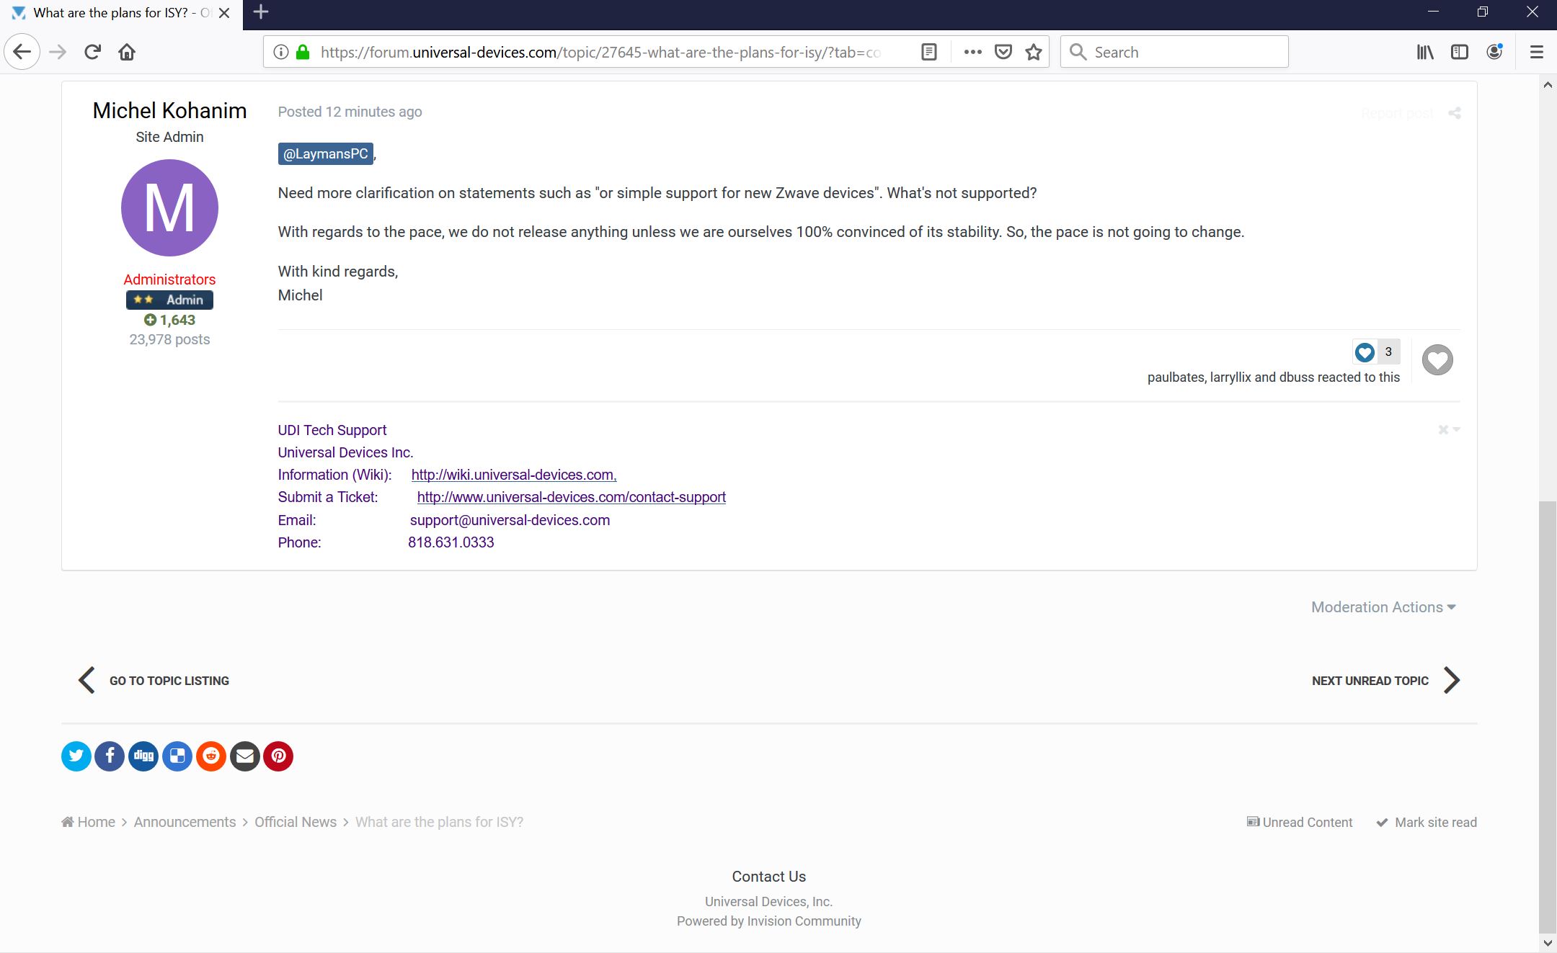
Task: Close the 'What are the plans for ISY?' tab
Action: point(224,13)
